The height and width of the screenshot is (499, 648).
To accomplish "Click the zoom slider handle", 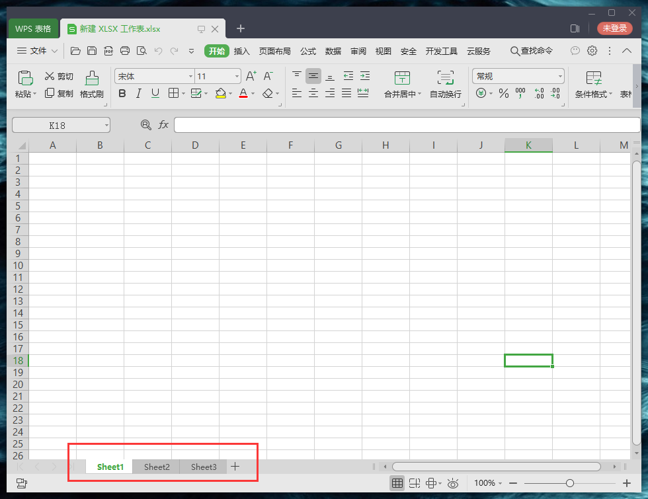I will tap(569, 483).
